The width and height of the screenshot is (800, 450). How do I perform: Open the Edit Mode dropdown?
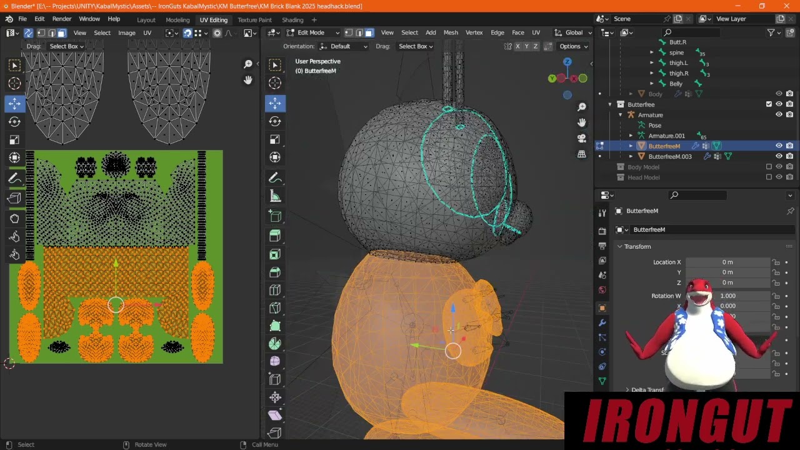click(x=312, y=32)
